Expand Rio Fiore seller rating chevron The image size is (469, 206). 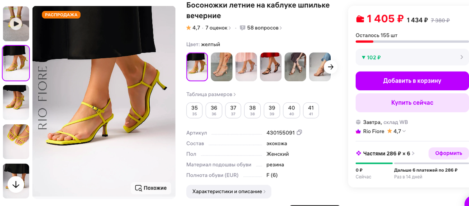coord(404,131)
